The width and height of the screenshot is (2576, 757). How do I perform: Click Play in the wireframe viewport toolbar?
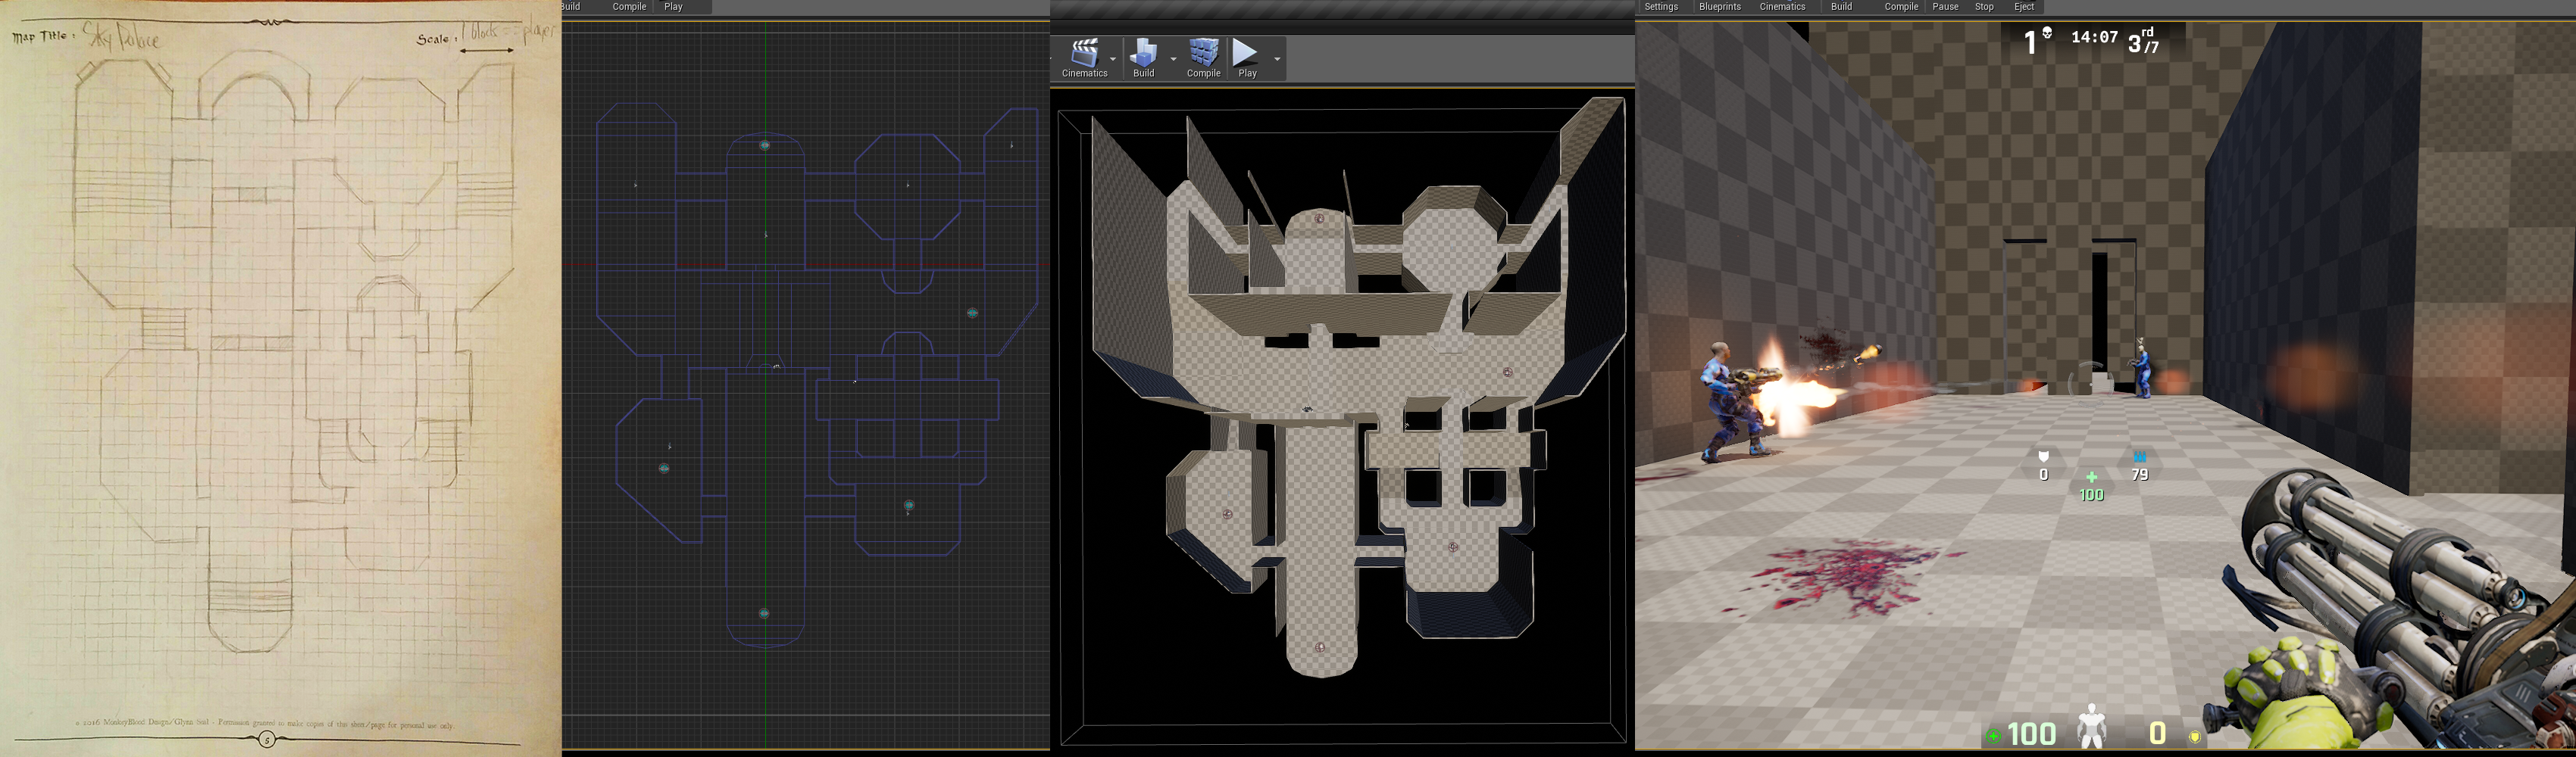673,7
